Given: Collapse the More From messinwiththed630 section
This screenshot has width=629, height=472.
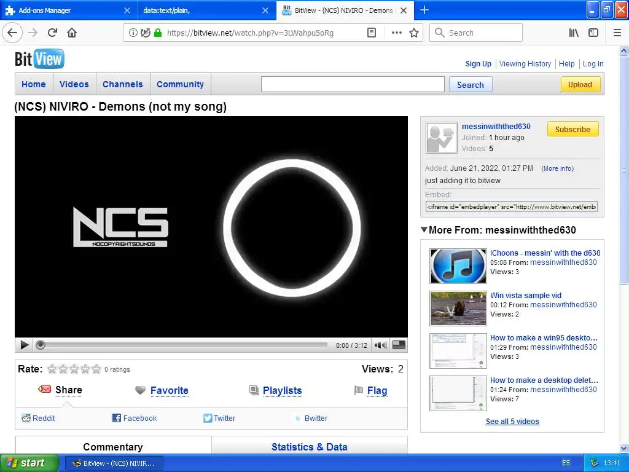Looking at the screenshot, I should tap(424, 230).
